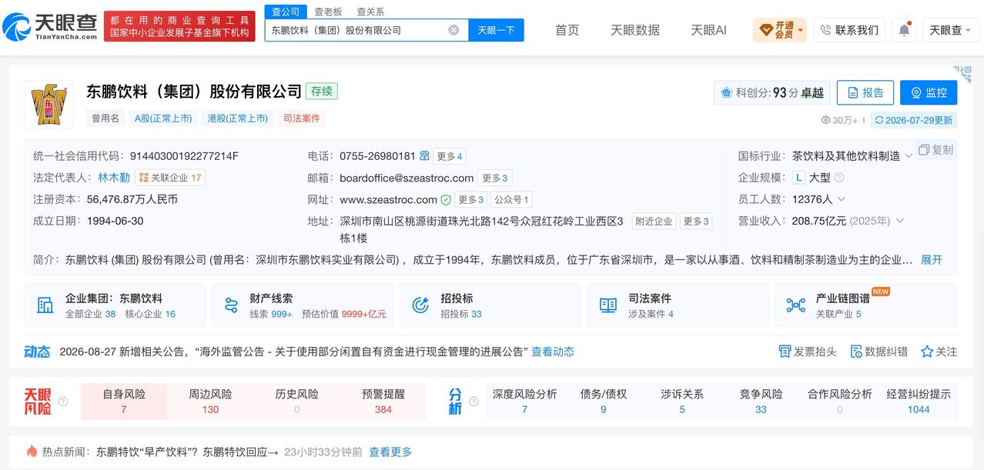The width and height of the screenshot is (984, 470).
Task: Click the red 司法案件 tag
Action: pyautogui.click(x=302, y=118)
